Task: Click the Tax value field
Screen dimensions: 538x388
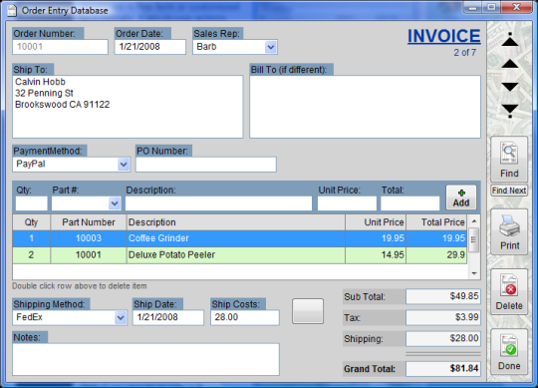Action: coord(443,317)
